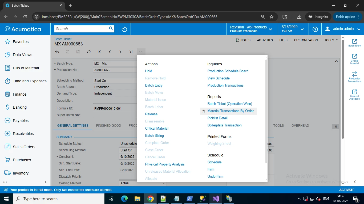
Task: Choose Release in the Actions menu
Action: click(x=151, y=114)
